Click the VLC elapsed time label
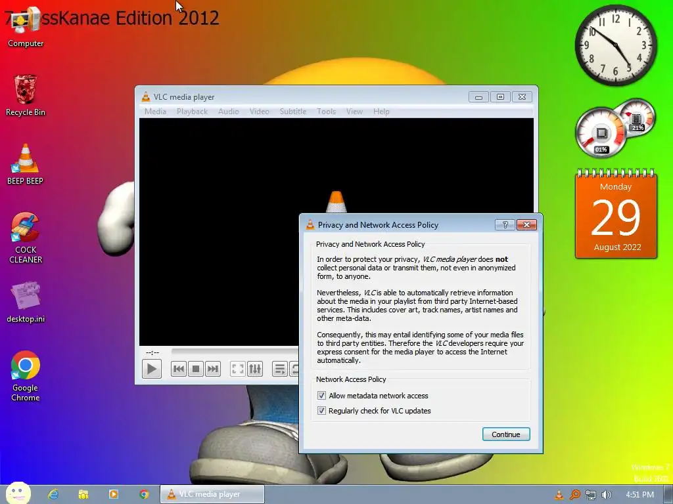 click(x=152, y=352)
